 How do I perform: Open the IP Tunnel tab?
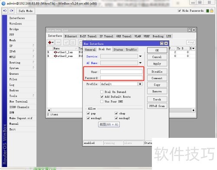(106, 36)
